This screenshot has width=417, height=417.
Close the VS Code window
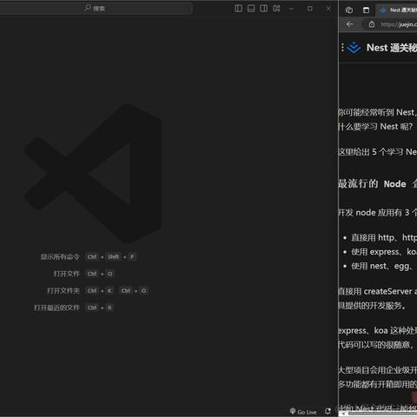click(328, 9)
